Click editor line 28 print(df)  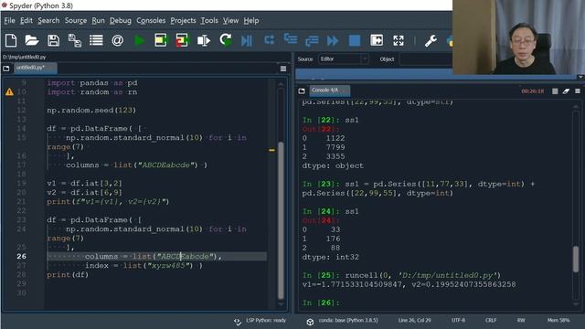pyautogui.click(x=68, y=275)
